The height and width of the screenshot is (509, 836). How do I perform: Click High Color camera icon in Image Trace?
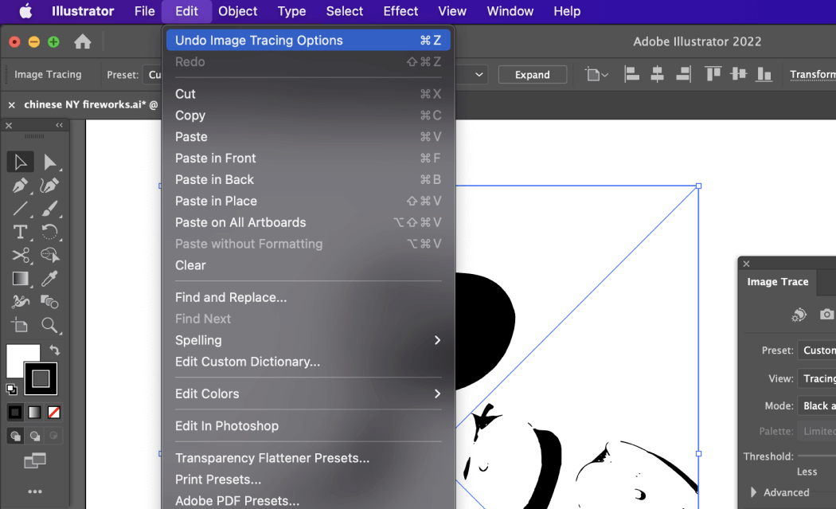pos(827,315)
